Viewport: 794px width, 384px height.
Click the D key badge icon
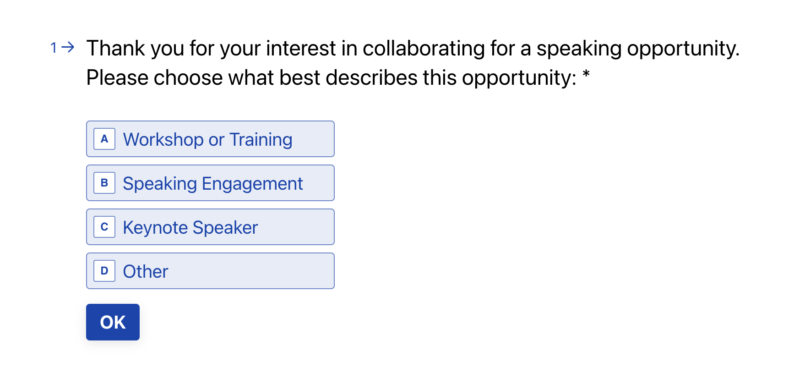click(104, 271)
